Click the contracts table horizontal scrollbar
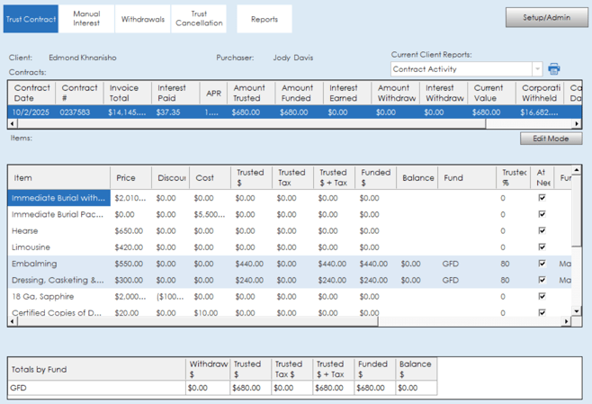The image size is (592, 404). 270,123
